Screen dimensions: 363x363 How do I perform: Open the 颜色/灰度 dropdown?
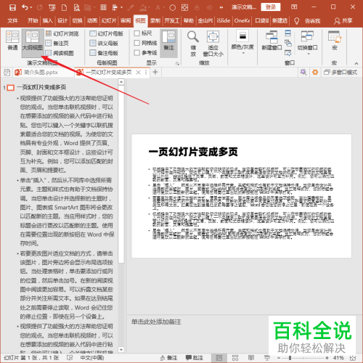pyautogui.click(x=242, y=43)
